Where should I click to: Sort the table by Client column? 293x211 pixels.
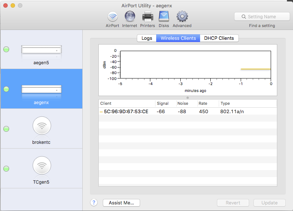click(x=127, y=103)
